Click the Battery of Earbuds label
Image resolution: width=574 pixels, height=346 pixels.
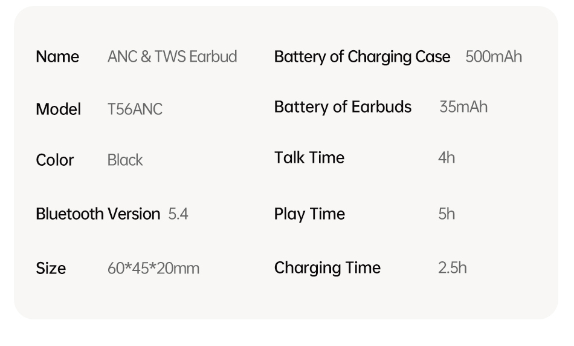point(343,107)
